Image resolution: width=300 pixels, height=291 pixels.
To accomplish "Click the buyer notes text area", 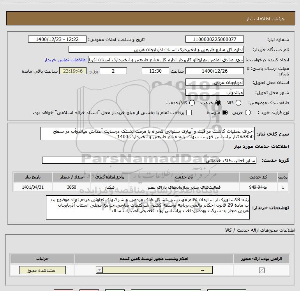I will pyautogui.click(x=148, y=207).
